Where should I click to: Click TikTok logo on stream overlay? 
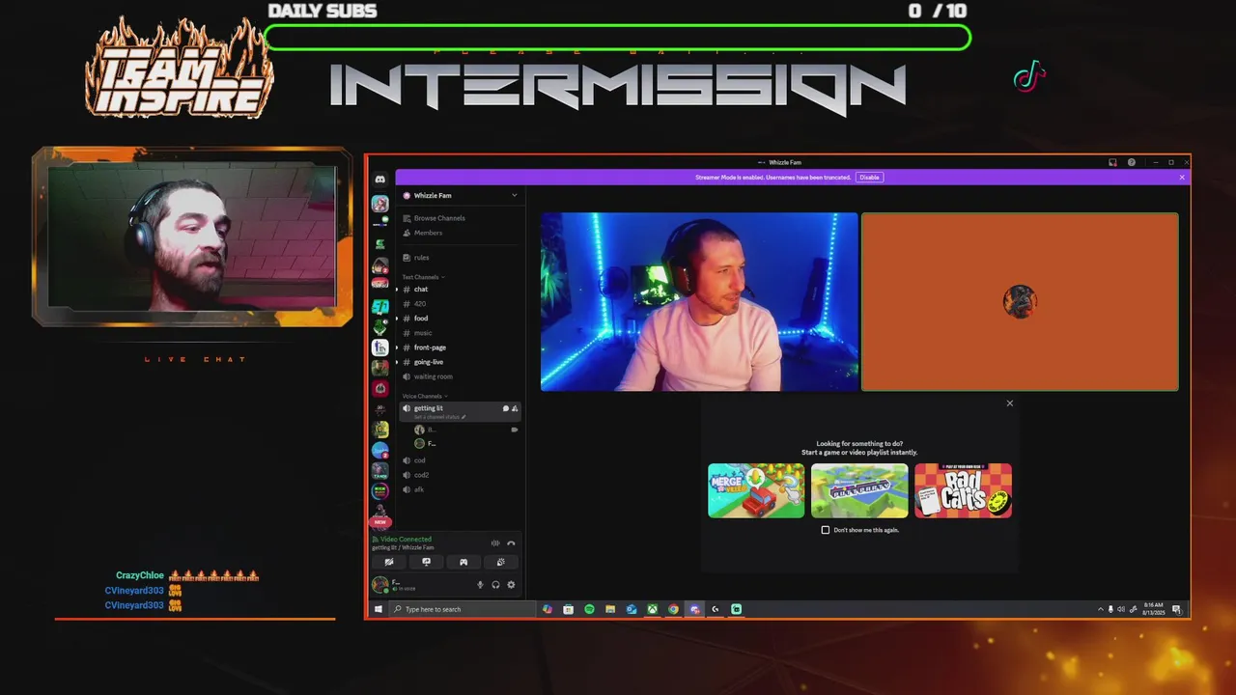[x=1029, y=76]
